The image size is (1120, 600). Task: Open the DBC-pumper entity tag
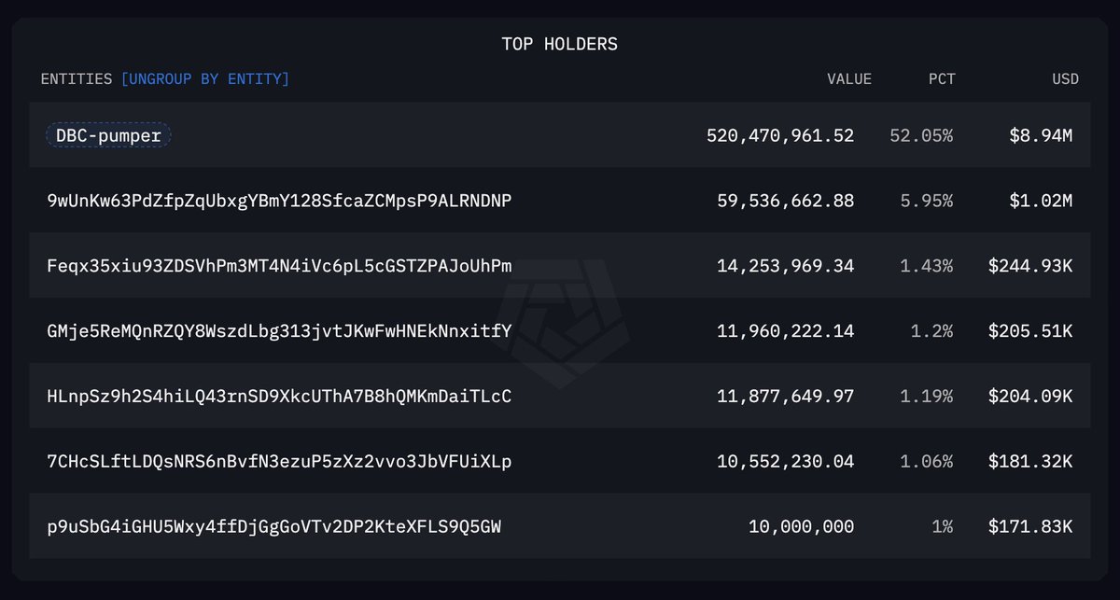click(x=108, y=135)
